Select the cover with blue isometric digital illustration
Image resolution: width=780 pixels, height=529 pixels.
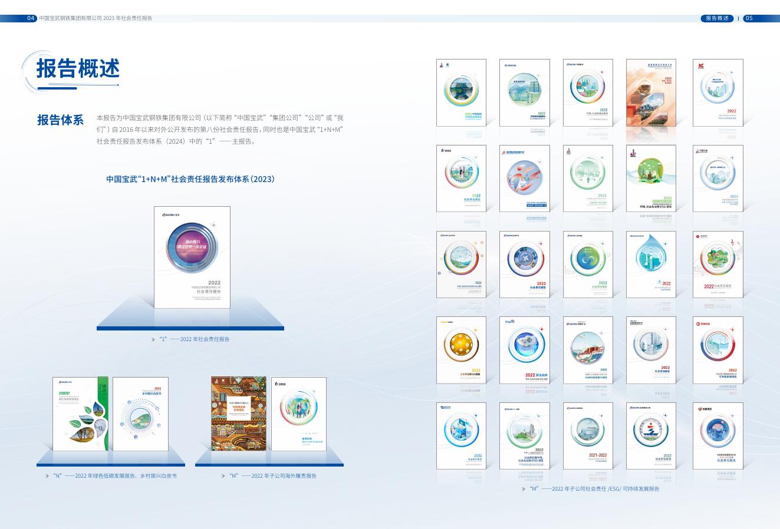pyautogui.click(x=461, y=436)
